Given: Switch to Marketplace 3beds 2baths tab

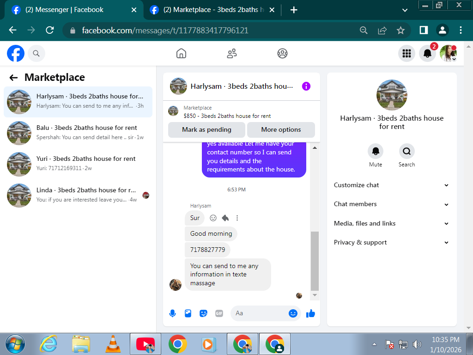Looking at the screenshot, I should click(212, 10).
